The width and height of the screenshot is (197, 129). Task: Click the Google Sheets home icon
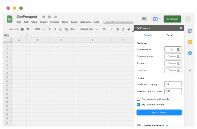pos(10,19)
